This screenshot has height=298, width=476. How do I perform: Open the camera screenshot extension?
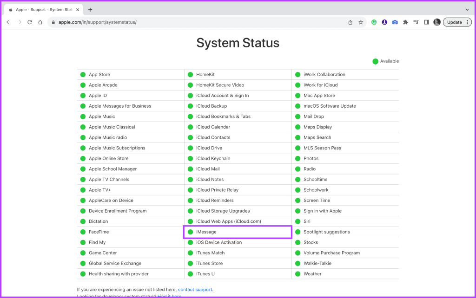[395, 22]
